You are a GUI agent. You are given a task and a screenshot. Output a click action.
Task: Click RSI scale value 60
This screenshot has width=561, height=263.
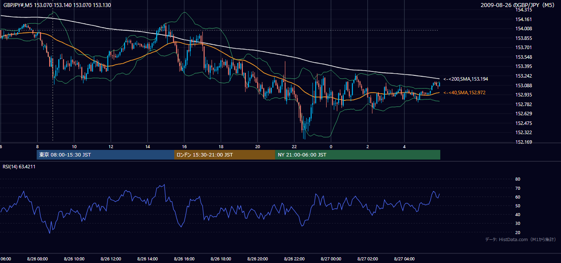(518, 197)
